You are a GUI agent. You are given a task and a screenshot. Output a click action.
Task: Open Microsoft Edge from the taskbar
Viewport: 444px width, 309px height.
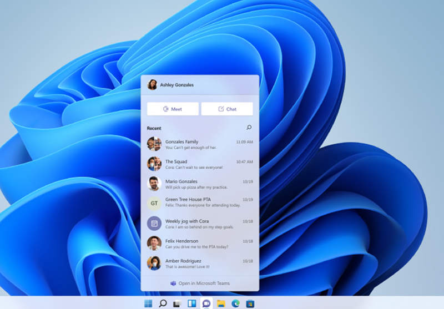pos(235,303)
